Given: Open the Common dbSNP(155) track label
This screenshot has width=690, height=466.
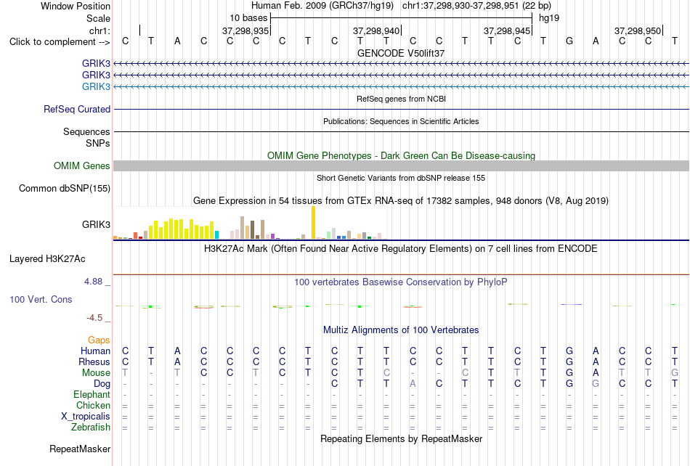Looking at the screenshot, I should coord(65,188).
